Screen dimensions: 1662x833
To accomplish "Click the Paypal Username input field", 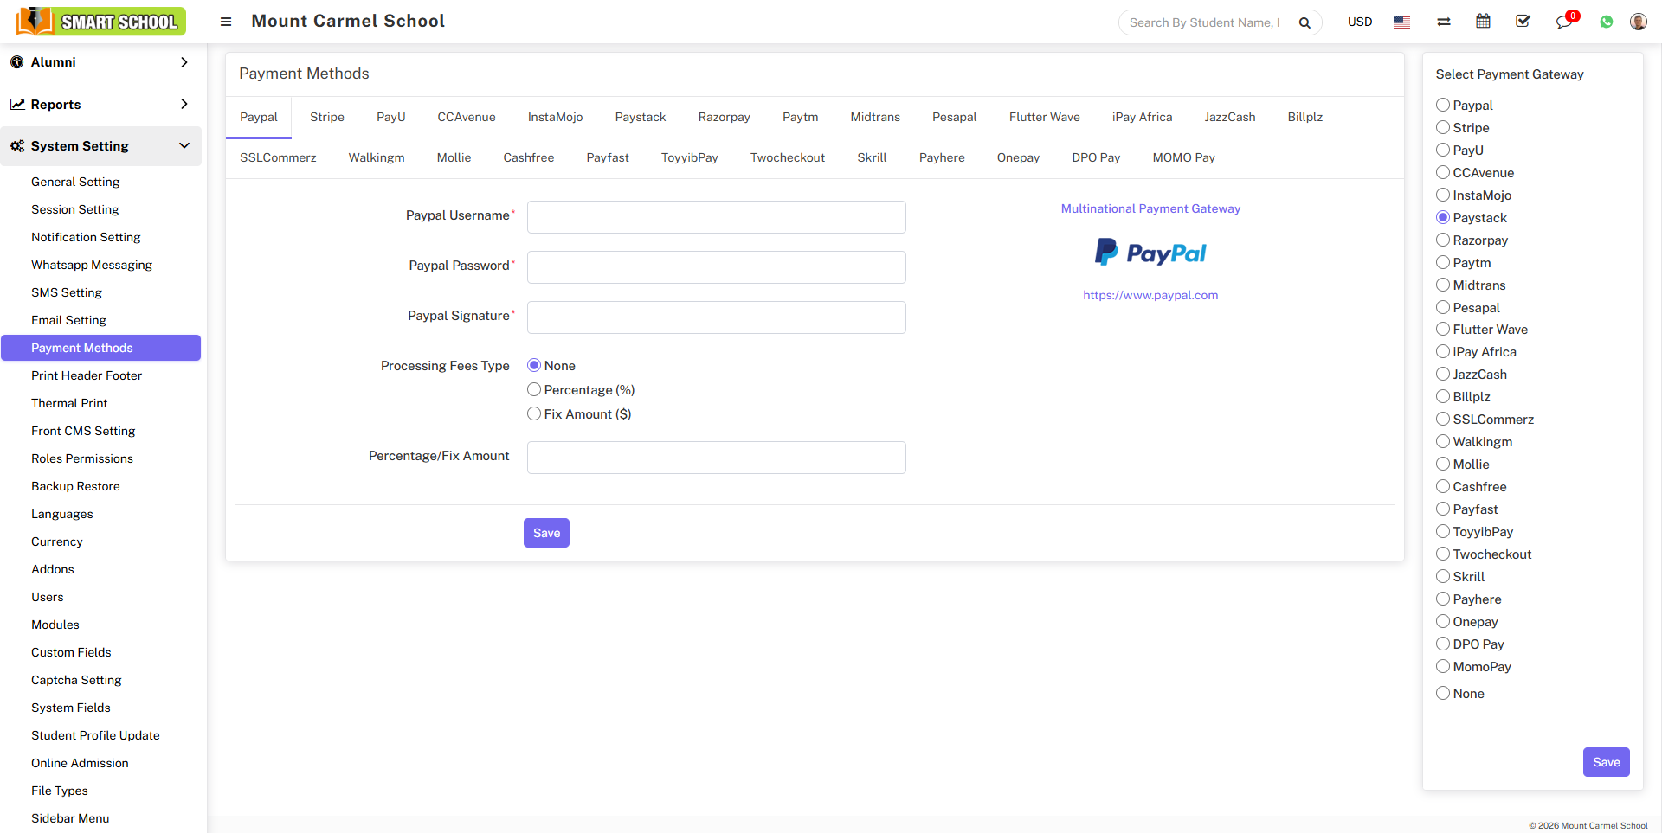I will pos(716,217).
